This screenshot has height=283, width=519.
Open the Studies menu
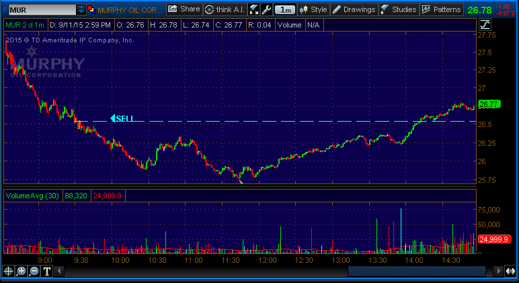tap(398, 9)
